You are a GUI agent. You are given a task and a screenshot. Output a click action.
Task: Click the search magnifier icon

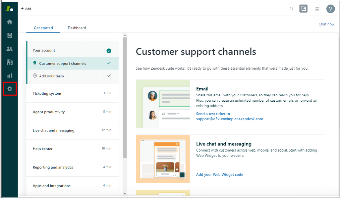point(291,9)
